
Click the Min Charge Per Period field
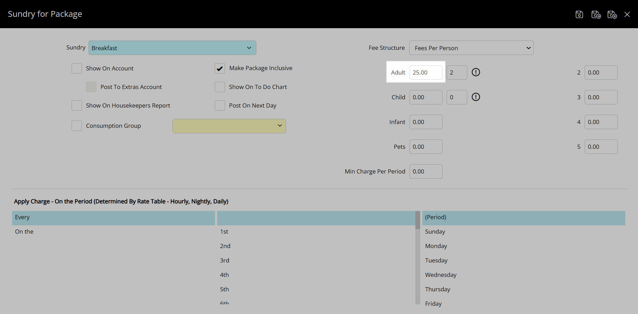click(x=426, y=171)
